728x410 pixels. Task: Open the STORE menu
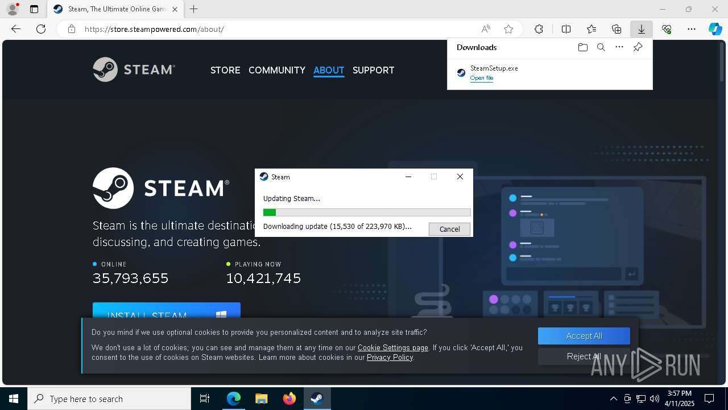225,70
